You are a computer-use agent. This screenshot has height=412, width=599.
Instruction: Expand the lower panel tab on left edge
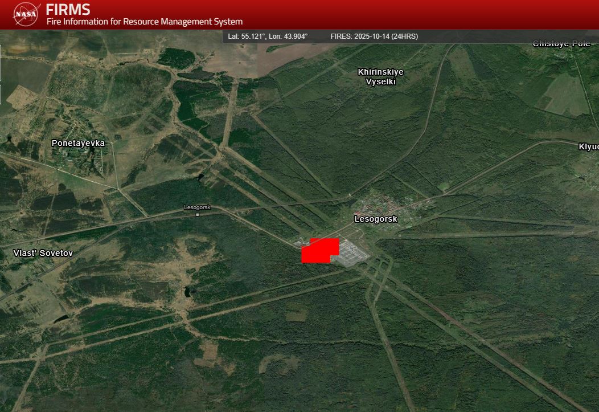point(1,94)
